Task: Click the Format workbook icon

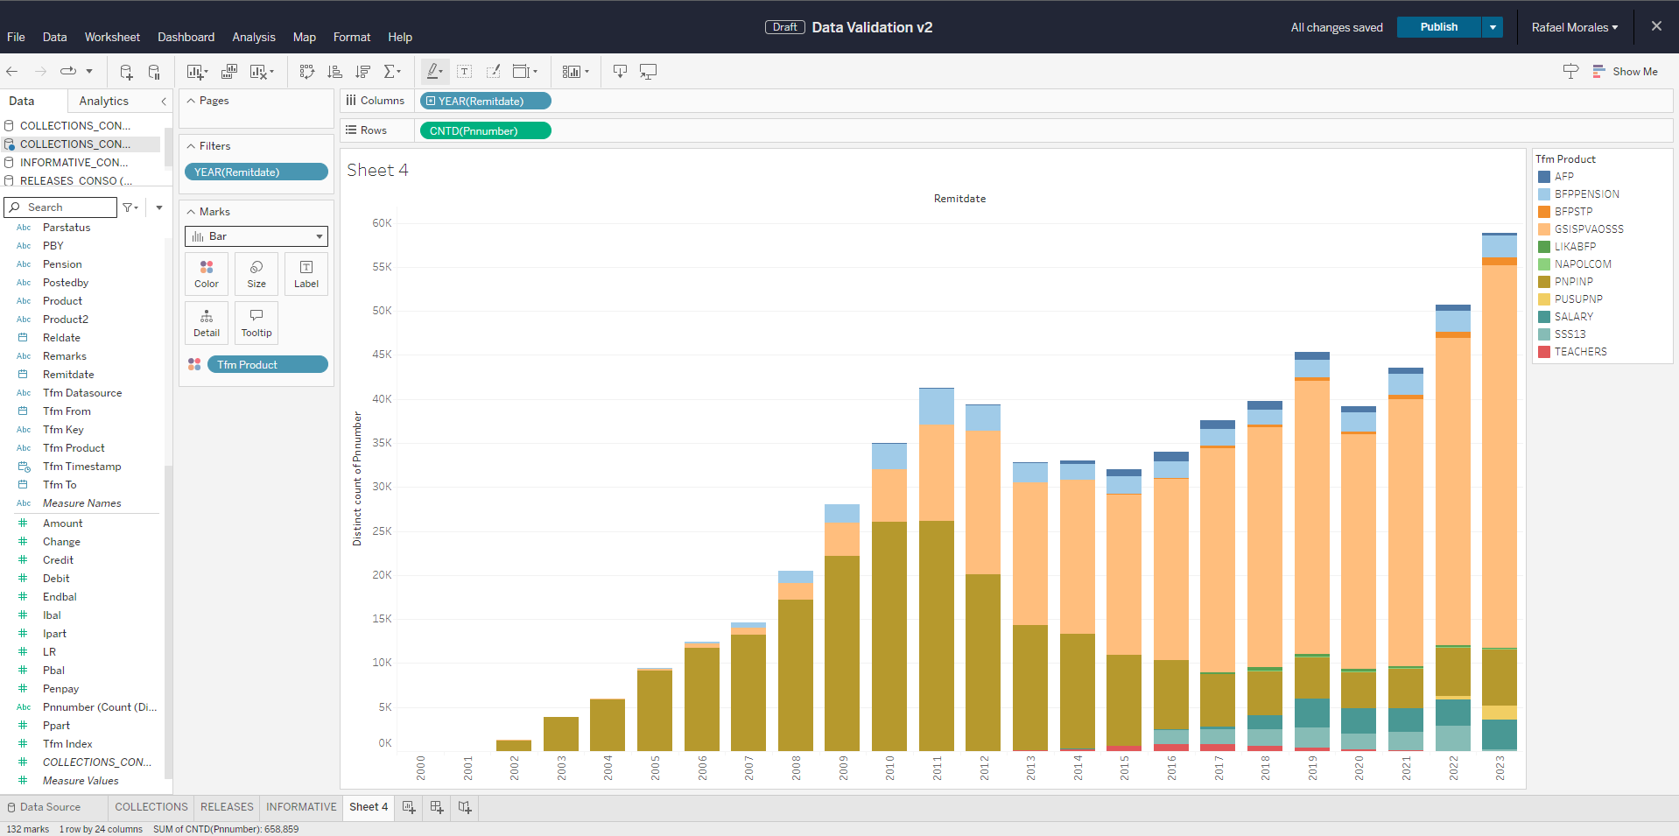Action: tap(494, 72)
